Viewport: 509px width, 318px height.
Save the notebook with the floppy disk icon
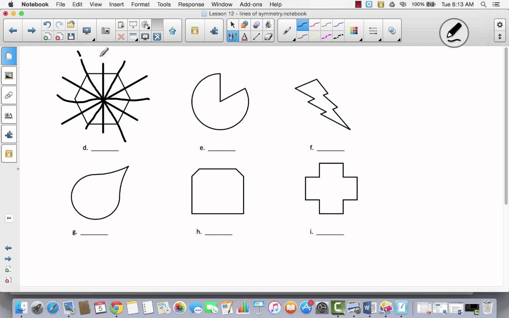(71, 36)
